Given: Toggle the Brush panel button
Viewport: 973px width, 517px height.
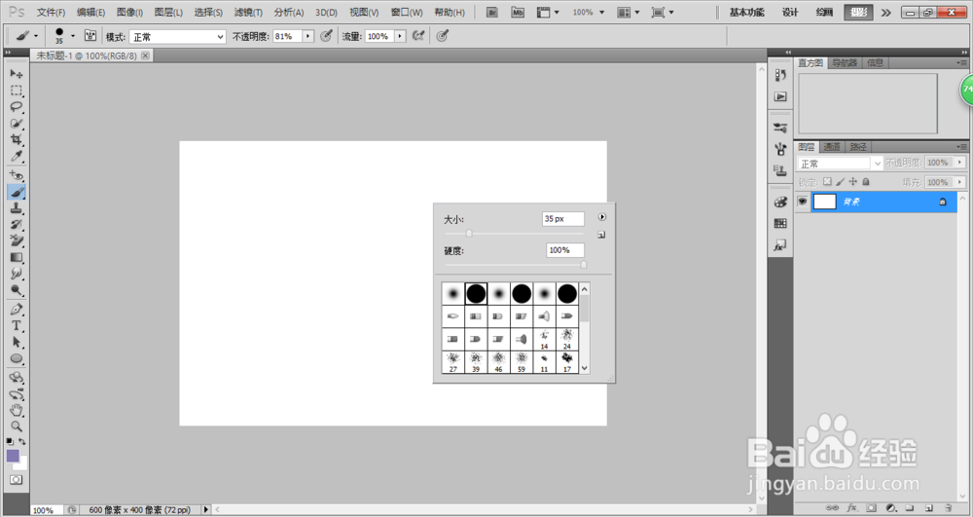Looking at the screenshot, I should point(90,36).
